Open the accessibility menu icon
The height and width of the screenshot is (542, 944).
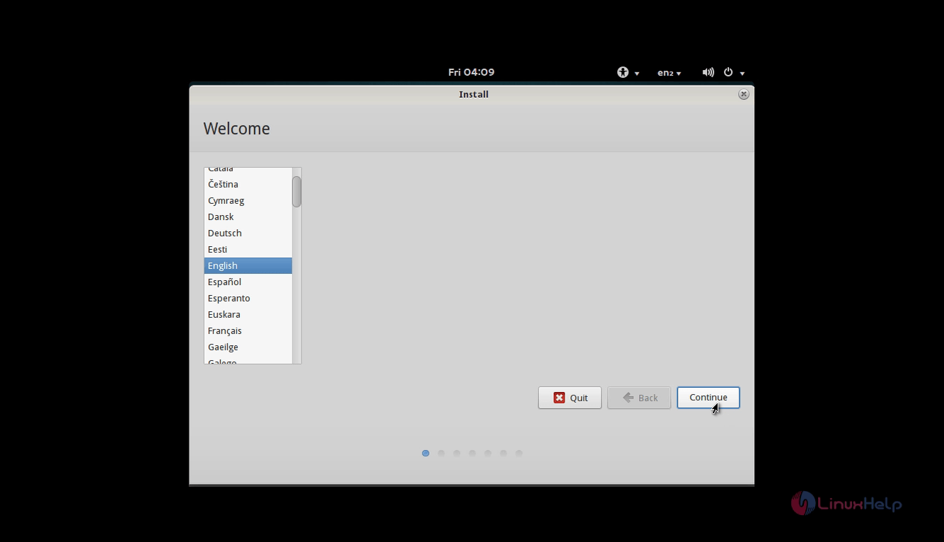(623, 72)
